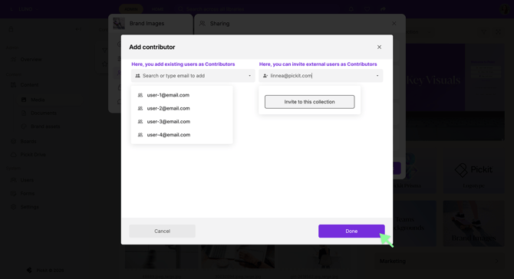Click the group icon next to user-1@email.com

pos(140,95)
